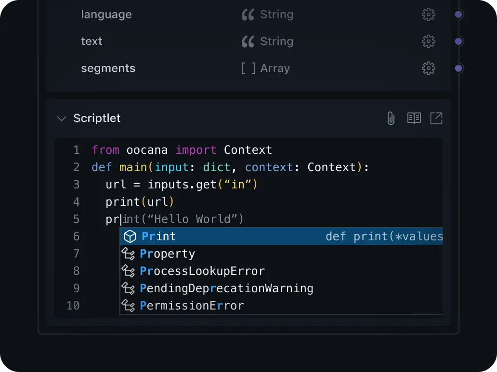The image size is (497, 372).
Task: Collapse the Scriptlet section chevron
Action: coord(61,118)
